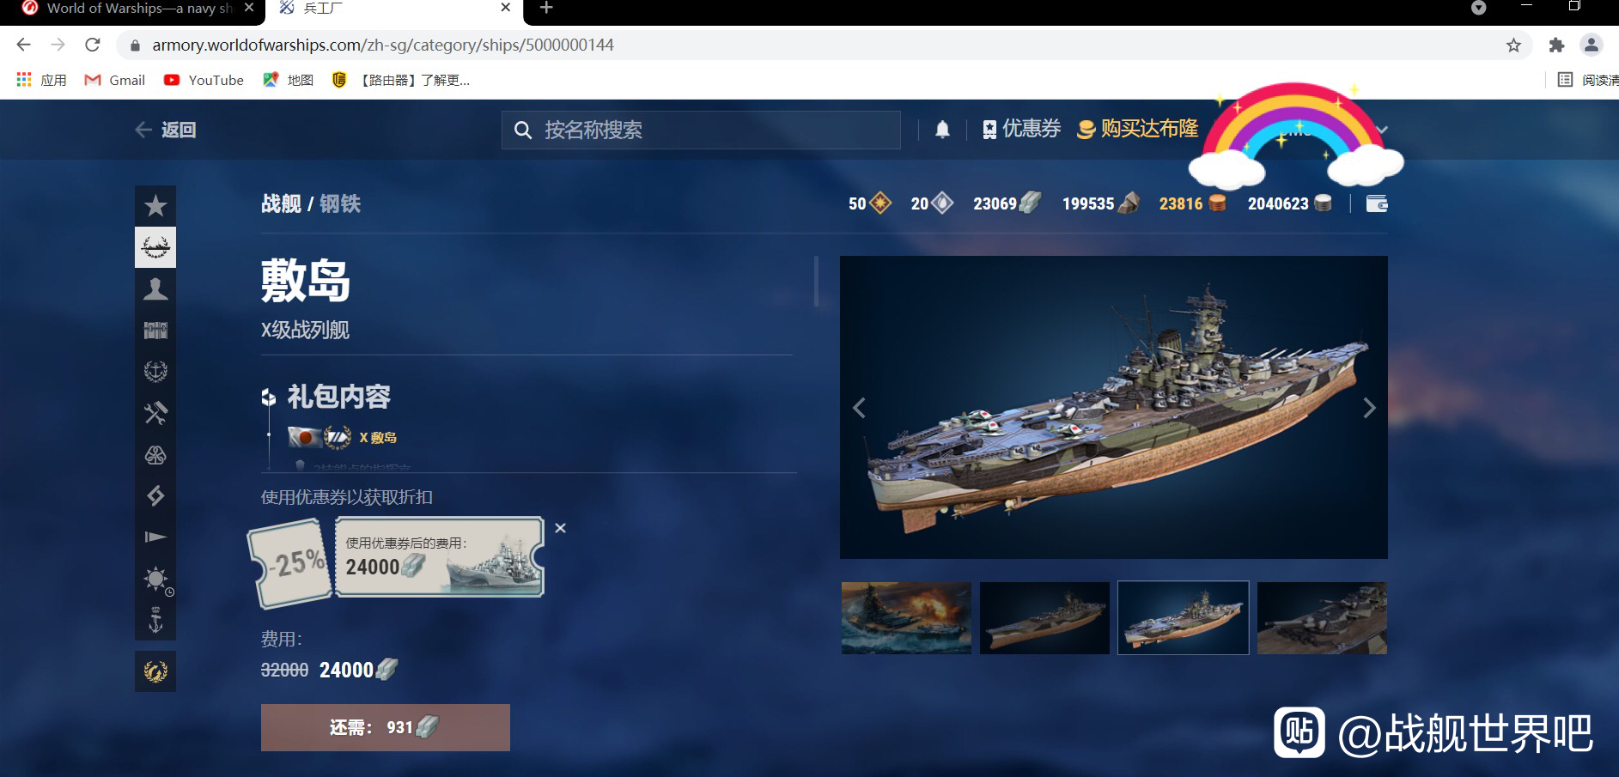Open the Gmail bookmark
Viewport: 1619px width, 777px height.
point(114,80)
